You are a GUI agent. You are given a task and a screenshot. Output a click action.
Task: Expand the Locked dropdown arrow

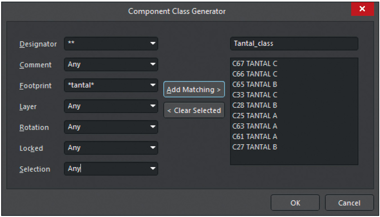[x=153, y=148]
